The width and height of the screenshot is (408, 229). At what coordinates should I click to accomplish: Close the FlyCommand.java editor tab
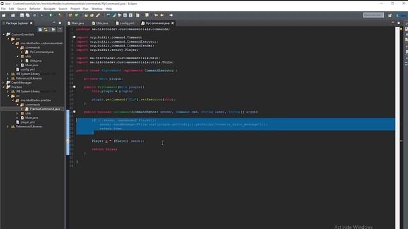click(x=173, y=23)
